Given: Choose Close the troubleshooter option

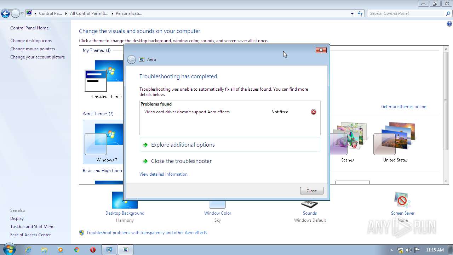Looking at the screenshot, I should (230, 161).
